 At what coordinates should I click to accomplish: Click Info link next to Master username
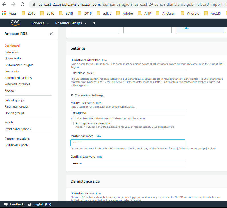99,103
